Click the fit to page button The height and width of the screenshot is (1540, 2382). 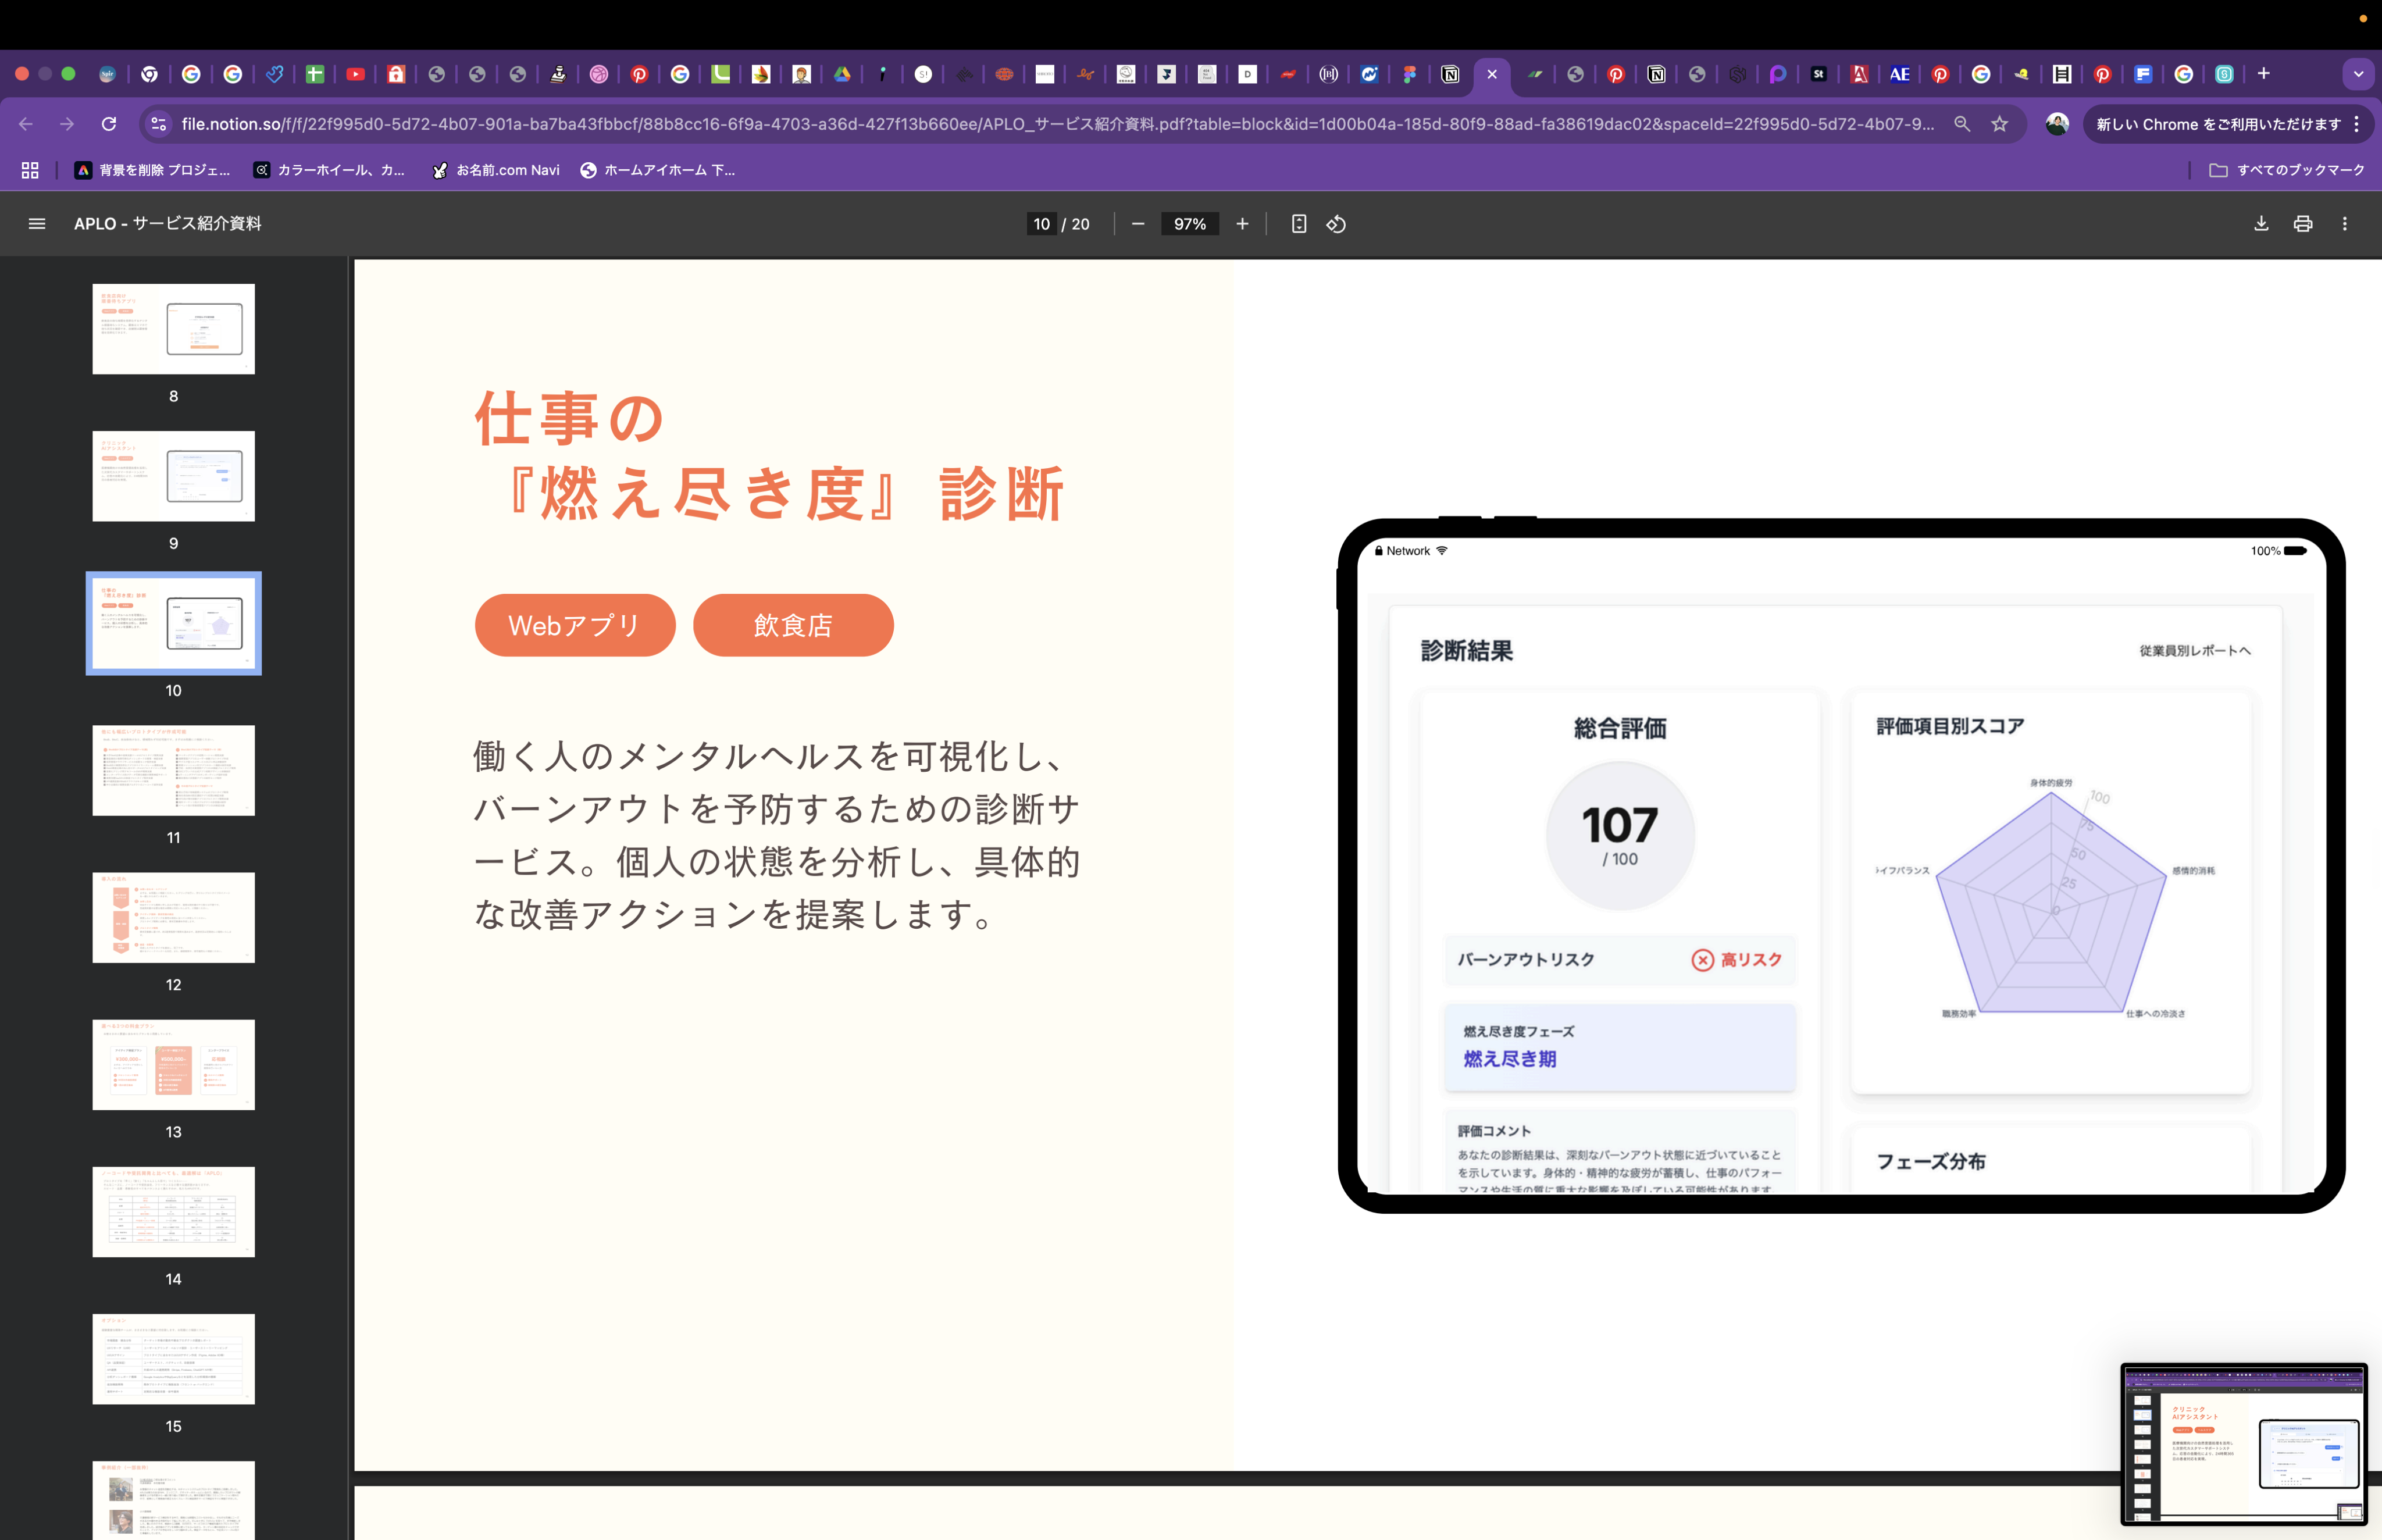click(x=1298, y=224)
